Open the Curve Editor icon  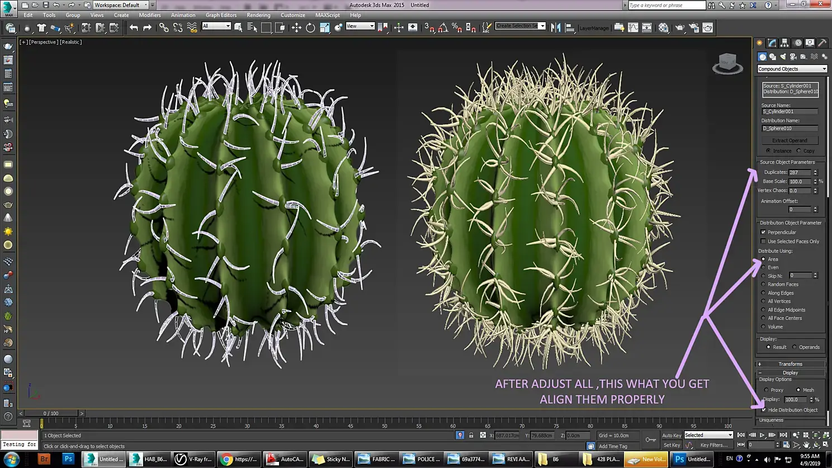pyautogui.click(x=633, y=27)
